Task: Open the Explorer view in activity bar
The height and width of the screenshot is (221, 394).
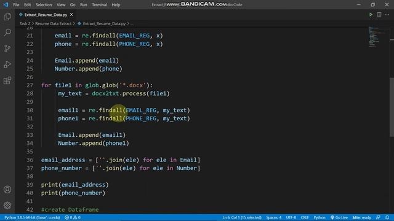Action: 7,17
